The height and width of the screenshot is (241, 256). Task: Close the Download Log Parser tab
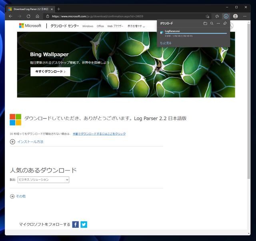[52, 9]
